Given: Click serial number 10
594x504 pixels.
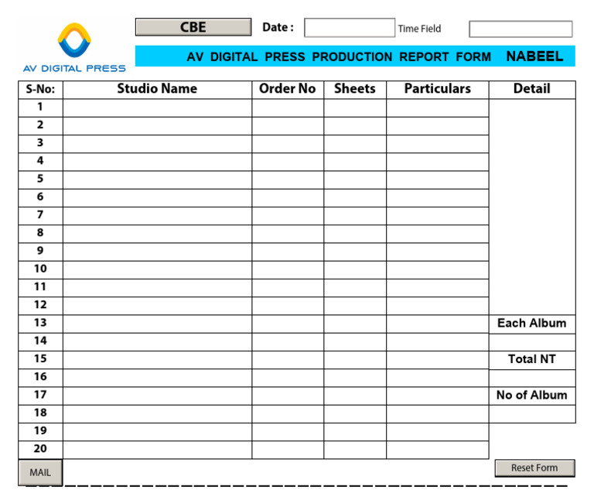Looking at the screenshot, I should point(40,269).
